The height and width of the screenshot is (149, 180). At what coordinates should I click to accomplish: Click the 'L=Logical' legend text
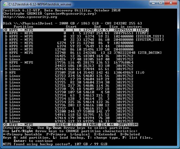coord(80,134)
